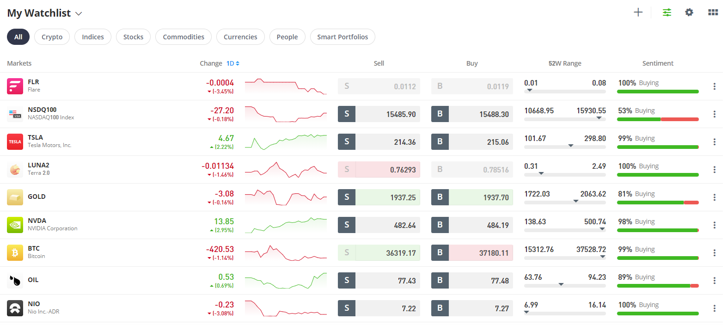Click BTC change value -420.53
Screen dimensions: 727x326
(220, 249)
